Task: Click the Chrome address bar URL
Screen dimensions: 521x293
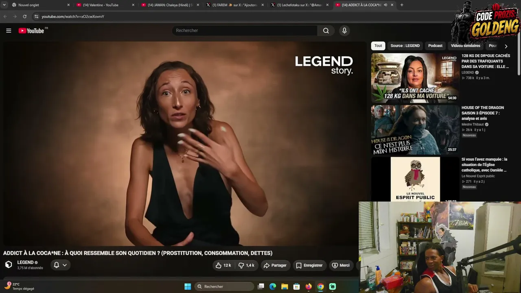Action: coord(73,17)
